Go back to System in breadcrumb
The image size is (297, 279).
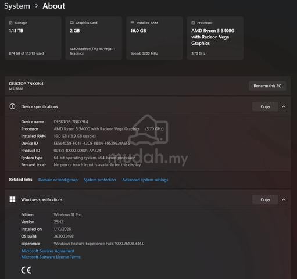(17, 6)
